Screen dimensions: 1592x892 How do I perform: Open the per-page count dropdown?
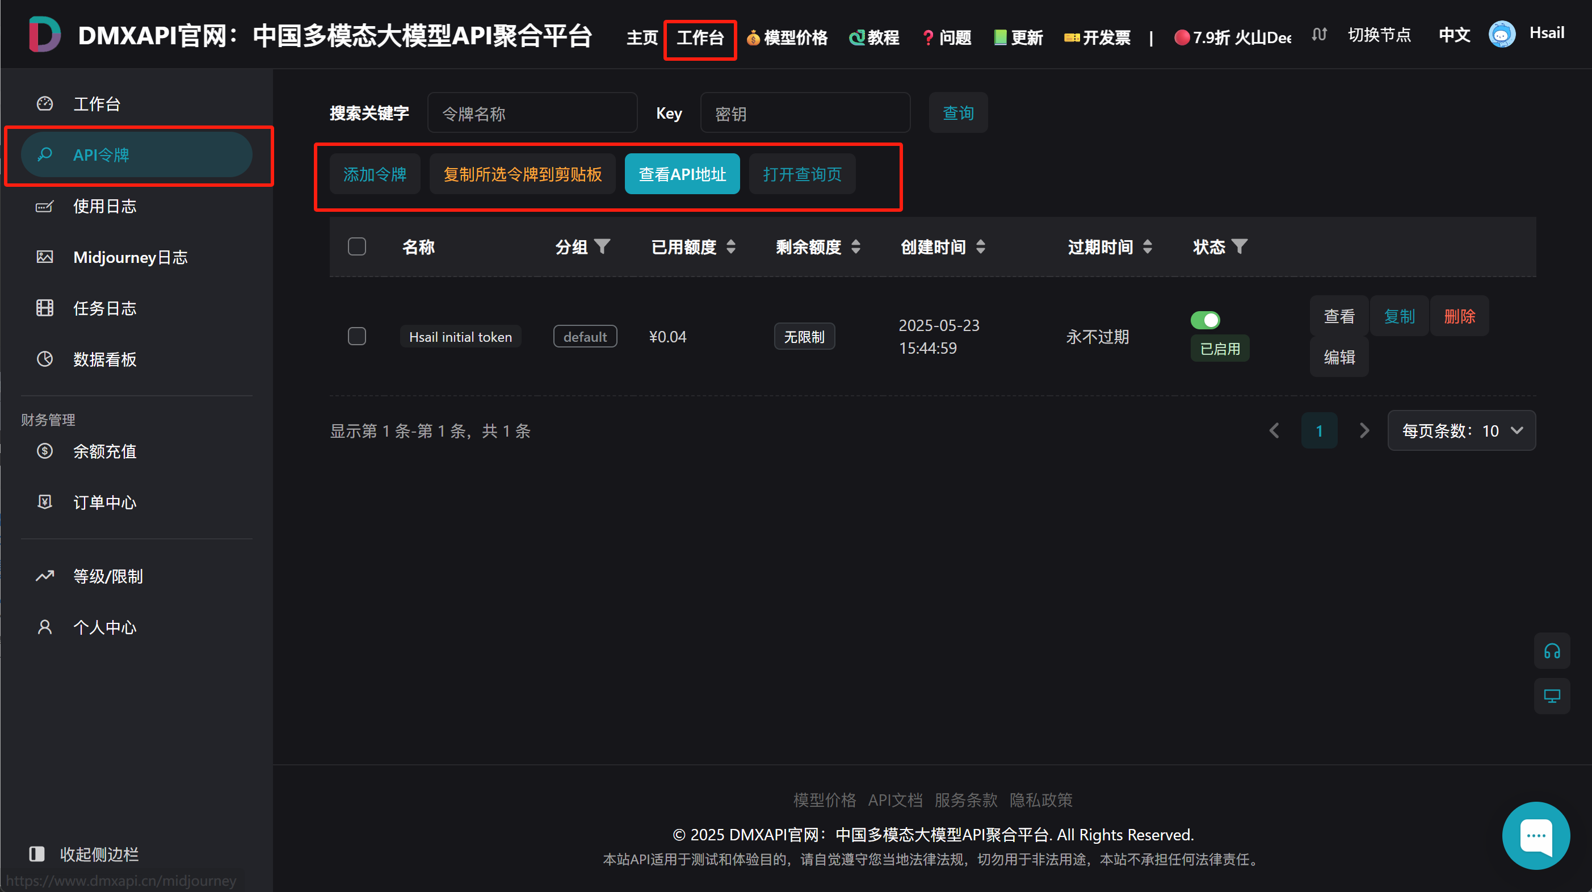tap(1461, 431)
